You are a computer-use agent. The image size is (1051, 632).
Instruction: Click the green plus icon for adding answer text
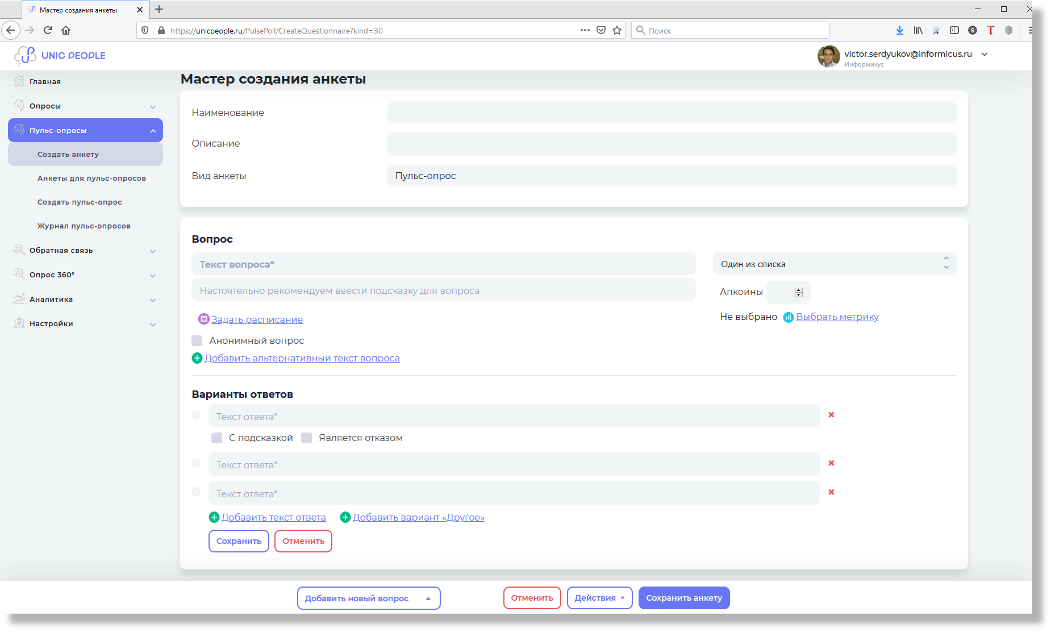coord(214,517)
